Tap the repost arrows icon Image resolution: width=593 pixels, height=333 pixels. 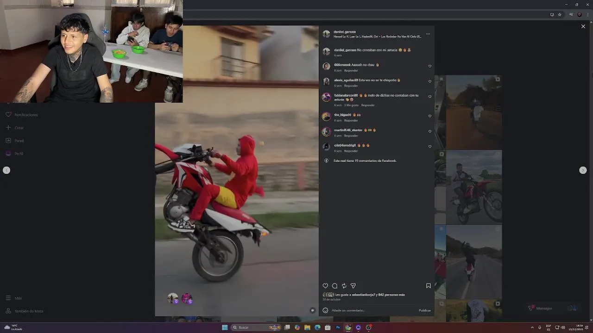click(344, 286)
